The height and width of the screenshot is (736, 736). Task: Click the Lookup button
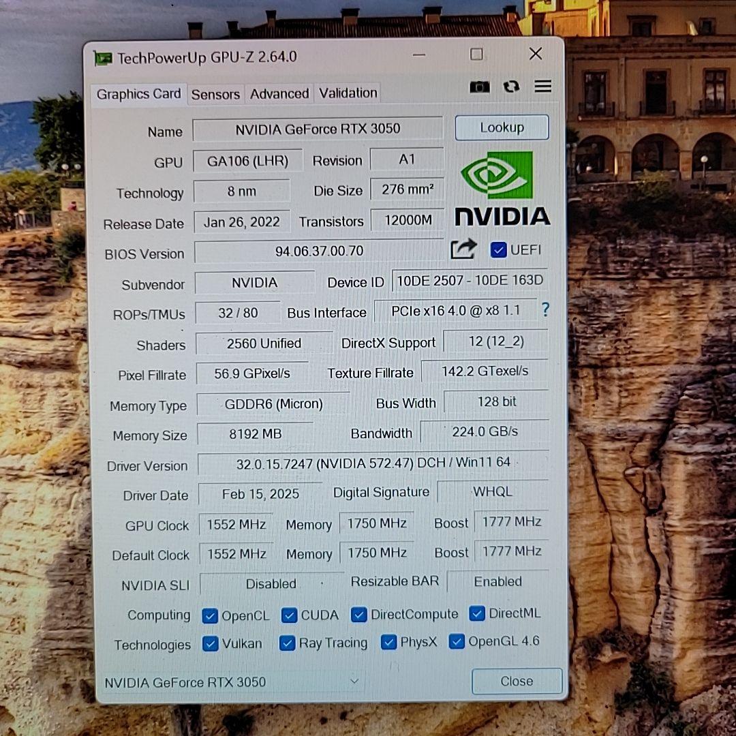tap(502, 127)
